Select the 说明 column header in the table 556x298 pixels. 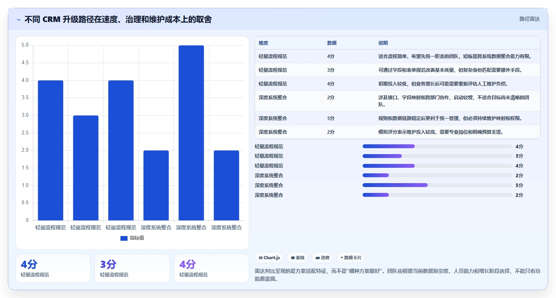pos(383,43)
